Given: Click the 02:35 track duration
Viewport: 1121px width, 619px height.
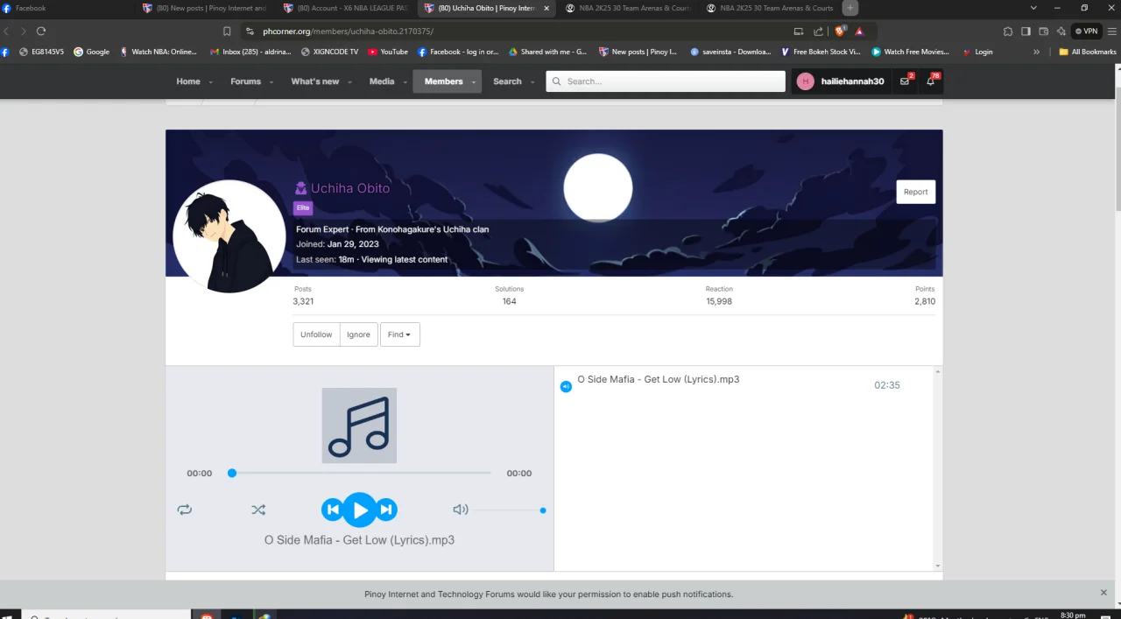Looking at the screenshot, I should tap(887, 385).
